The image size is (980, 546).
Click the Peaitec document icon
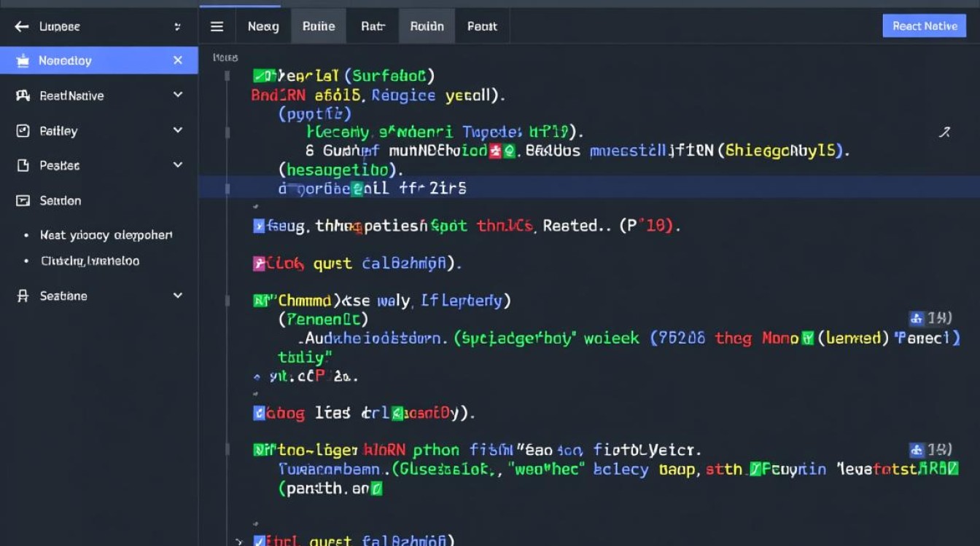coord(23,165)
